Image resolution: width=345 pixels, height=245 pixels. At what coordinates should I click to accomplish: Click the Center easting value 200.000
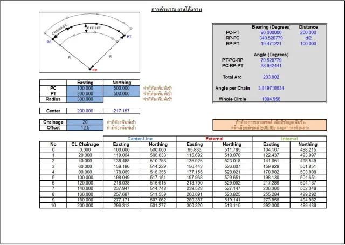[85, 111]
